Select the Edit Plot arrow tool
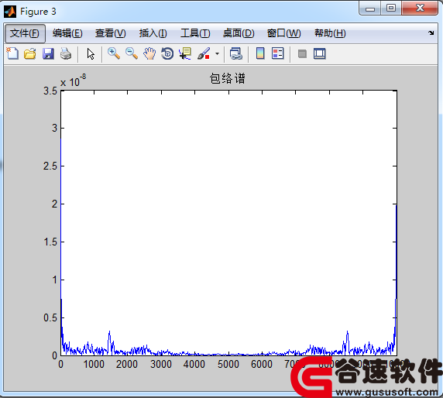 (91, 53)
